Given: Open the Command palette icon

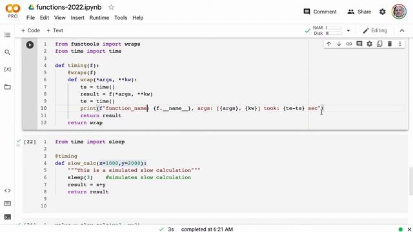Looking at the screenshot, I should pyautogui.click(x=7, y=204).
